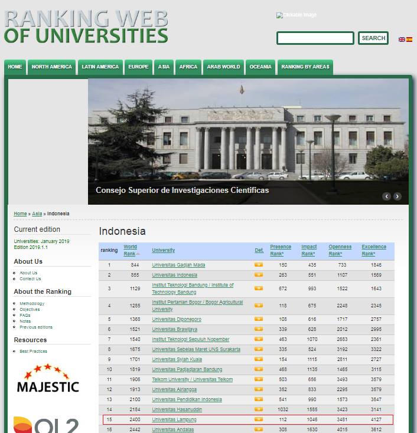
Task: Open the HOME tab
Action: (x=15, y=67)
